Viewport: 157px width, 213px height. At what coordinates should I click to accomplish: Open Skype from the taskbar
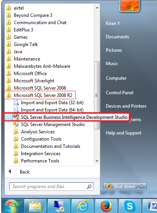pyautogui.click(x=129, y=206)
